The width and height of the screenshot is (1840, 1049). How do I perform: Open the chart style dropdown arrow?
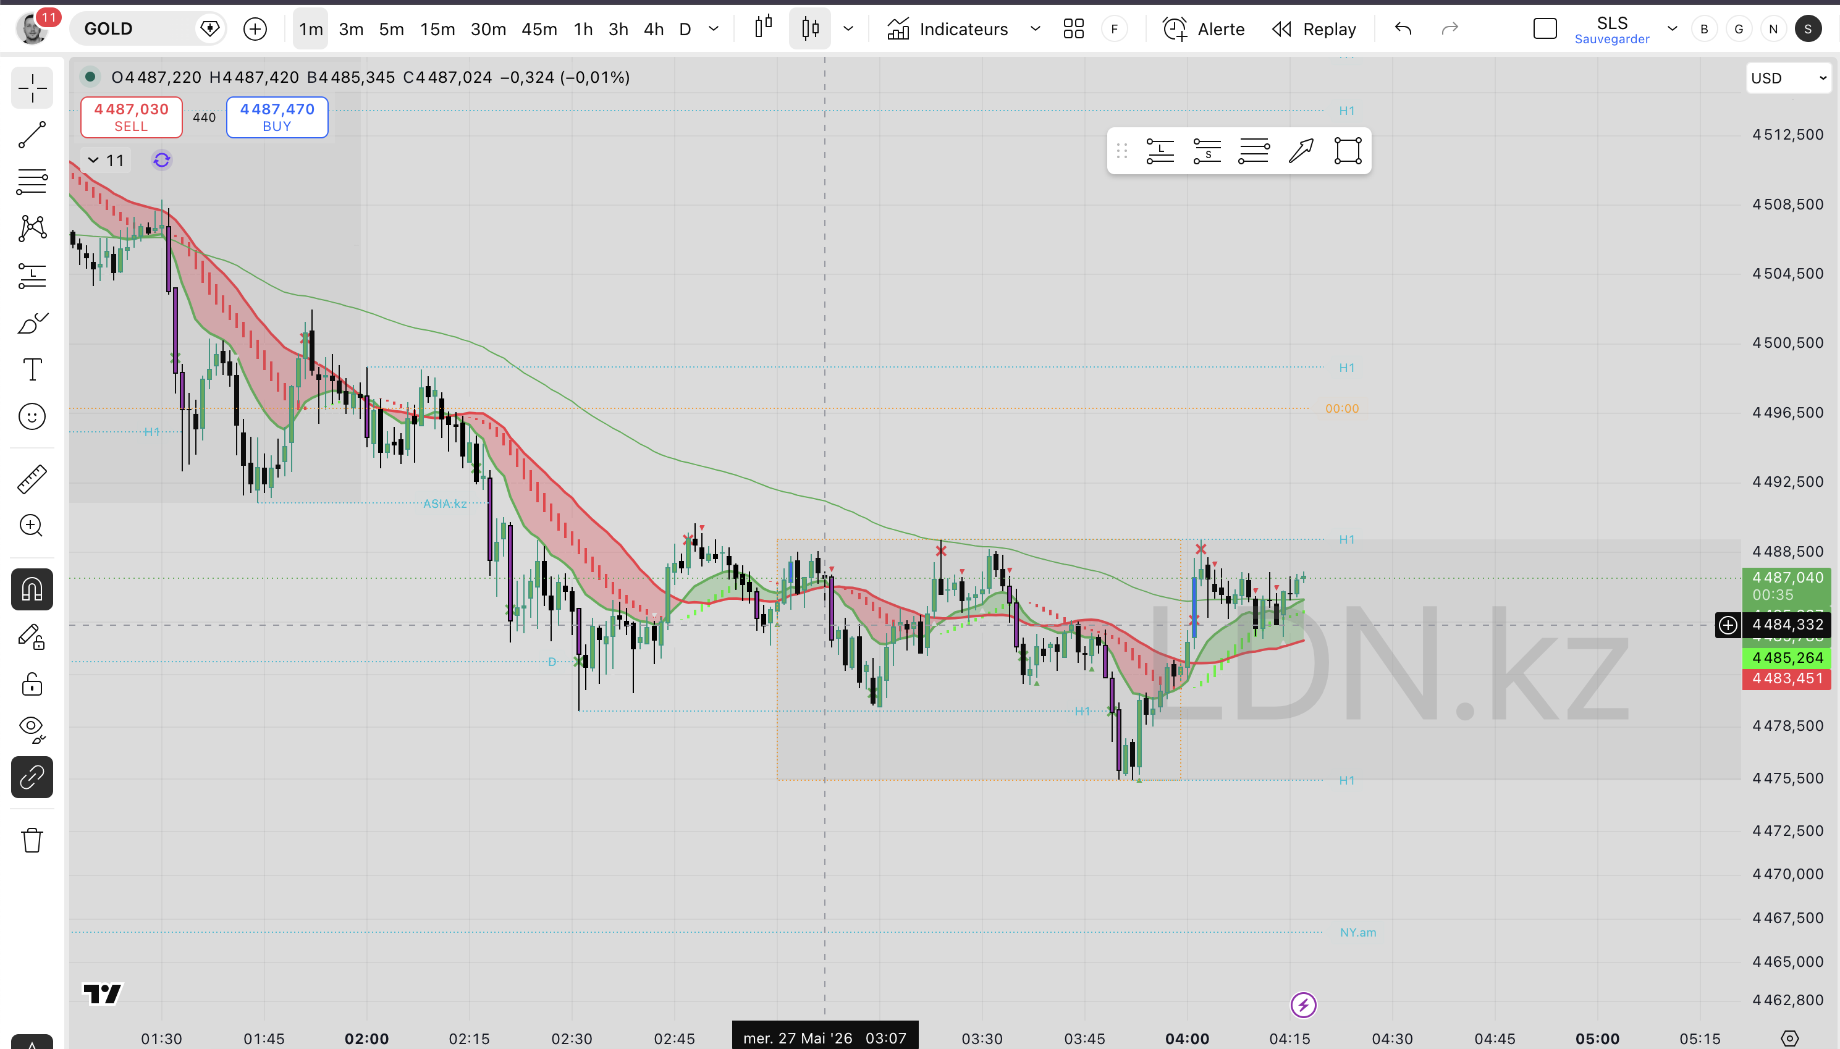pos(849,29)
